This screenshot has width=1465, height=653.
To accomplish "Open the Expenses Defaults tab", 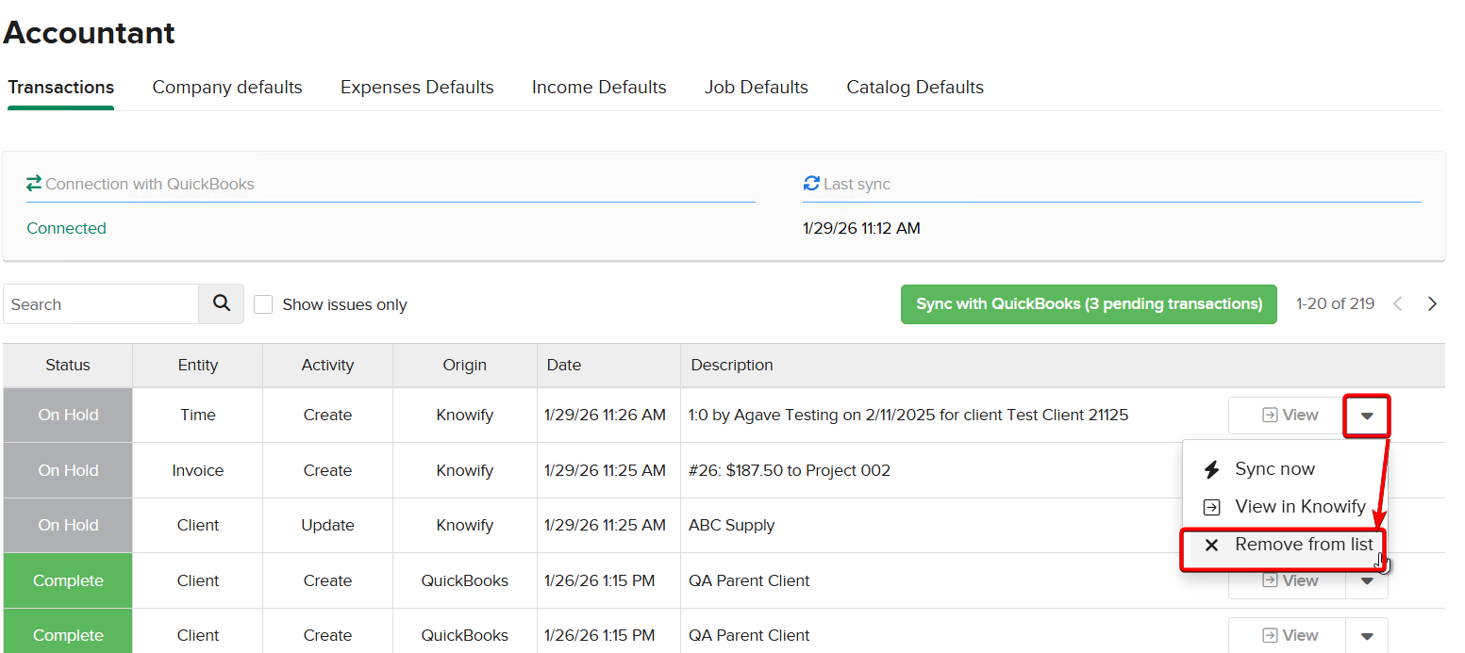I will (417, 88).
